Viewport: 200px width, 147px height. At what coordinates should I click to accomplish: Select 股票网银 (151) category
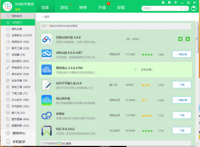[x=17, y=126]
